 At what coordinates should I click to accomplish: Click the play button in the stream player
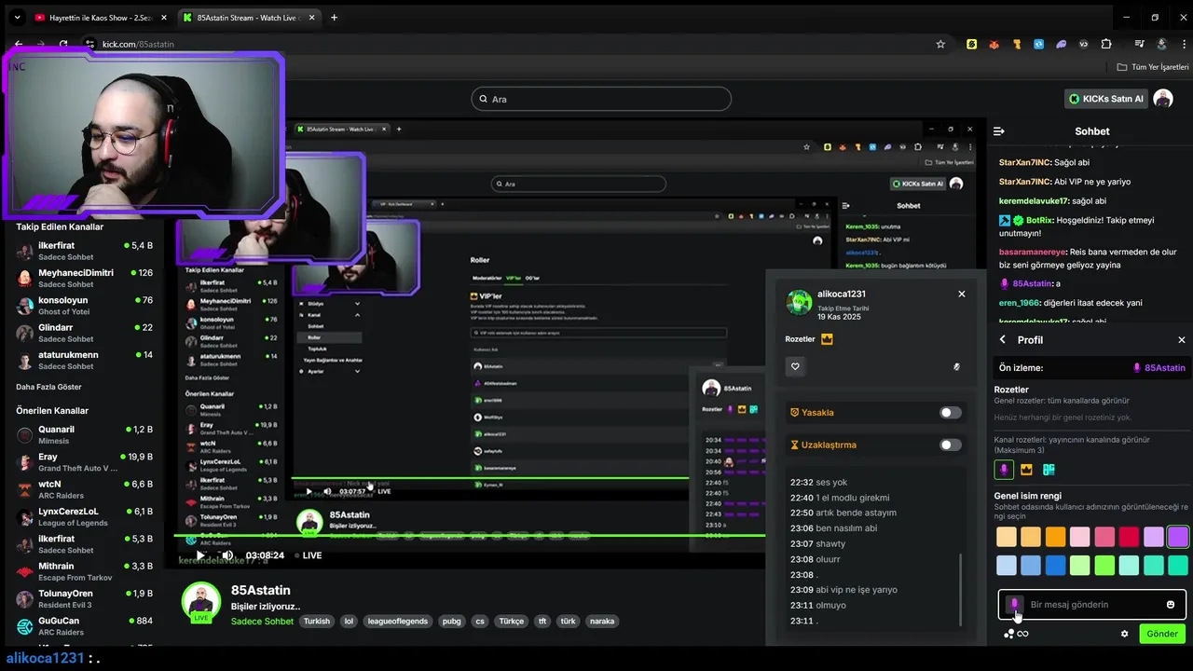[x=199, y=555]
